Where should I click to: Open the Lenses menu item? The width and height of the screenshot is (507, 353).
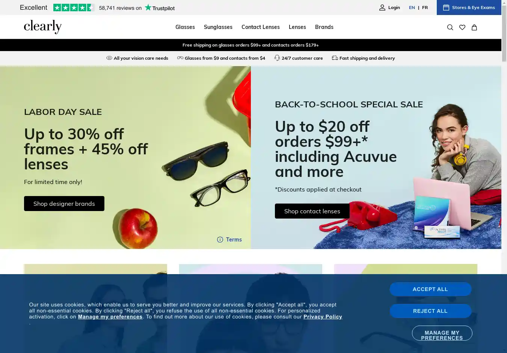297,27
